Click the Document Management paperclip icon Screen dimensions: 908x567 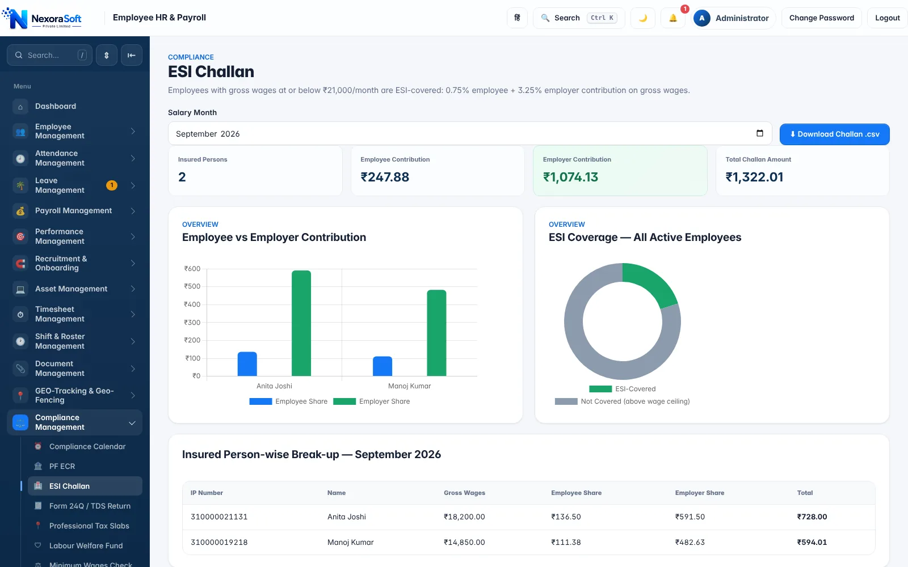coord(20,369)
